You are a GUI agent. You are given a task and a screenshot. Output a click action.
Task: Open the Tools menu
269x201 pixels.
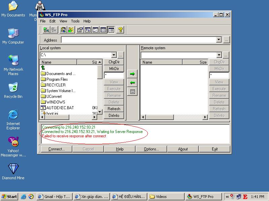point(75,21)
